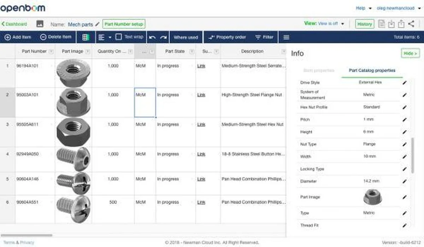Open the oleg newmancloud user menu arrow
424x247 pixels.
click(x=419, y=8)
